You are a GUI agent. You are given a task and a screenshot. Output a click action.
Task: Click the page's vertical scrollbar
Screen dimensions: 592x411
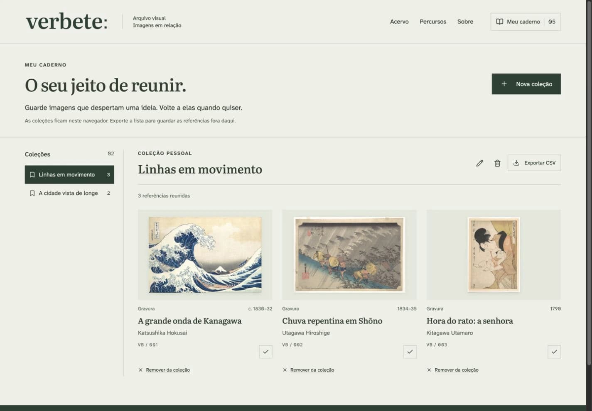(x=589, y=183)
